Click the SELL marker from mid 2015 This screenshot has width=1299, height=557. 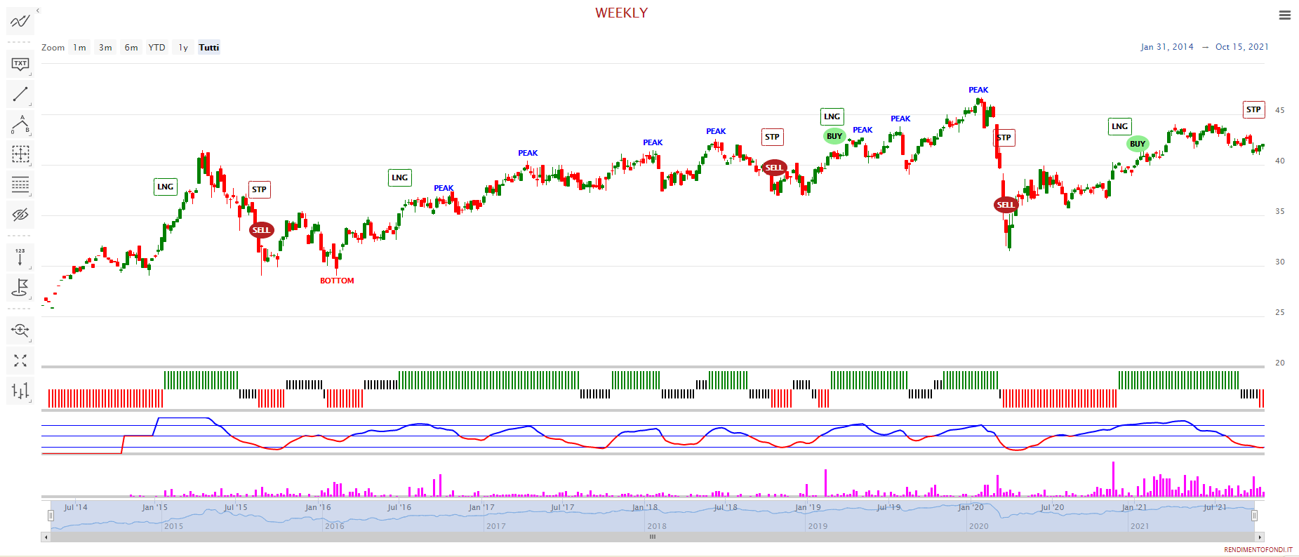pos(261,230)
